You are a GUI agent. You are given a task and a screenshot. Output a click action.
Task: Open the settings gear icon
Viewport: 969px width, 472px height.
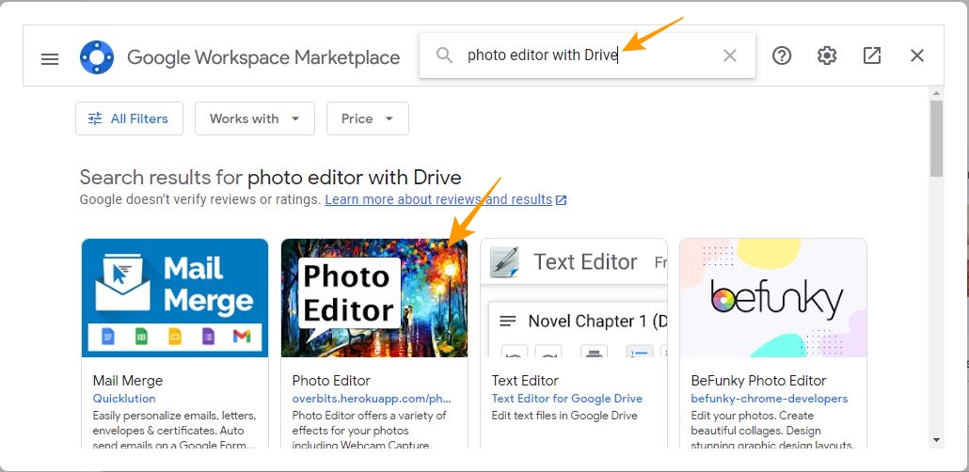pyautogui.click(x=827, y=55)
